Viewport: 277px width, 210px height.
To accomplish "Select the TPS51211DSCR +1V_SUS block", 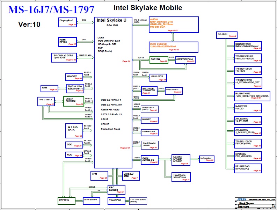I will point(248,70).
